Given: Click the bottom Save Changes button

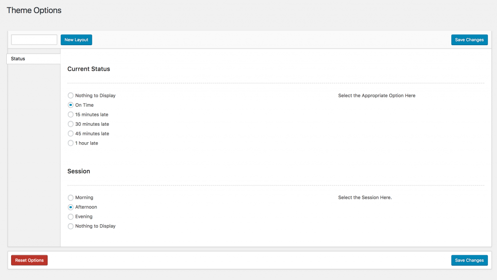Looking at the screenshot, I should click(469, 261).
